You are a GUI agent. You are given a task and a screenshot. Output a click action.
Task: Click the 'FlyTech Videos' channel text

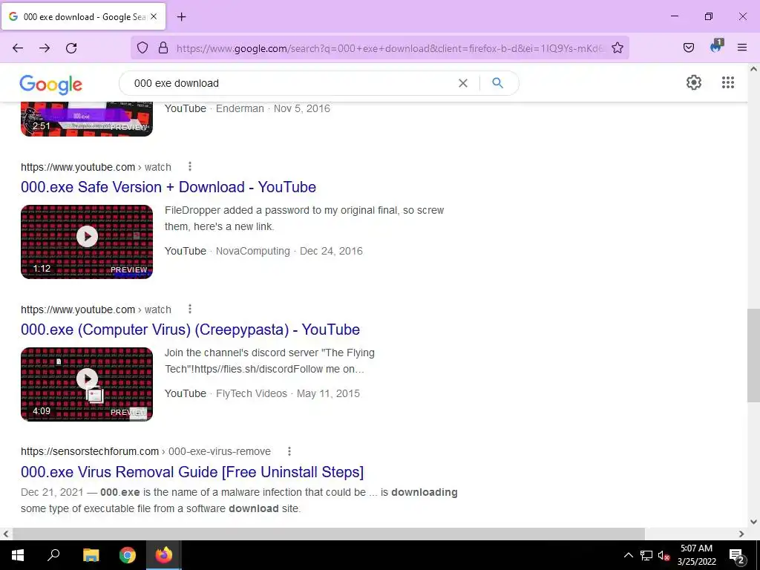click(x=252, y=393)
